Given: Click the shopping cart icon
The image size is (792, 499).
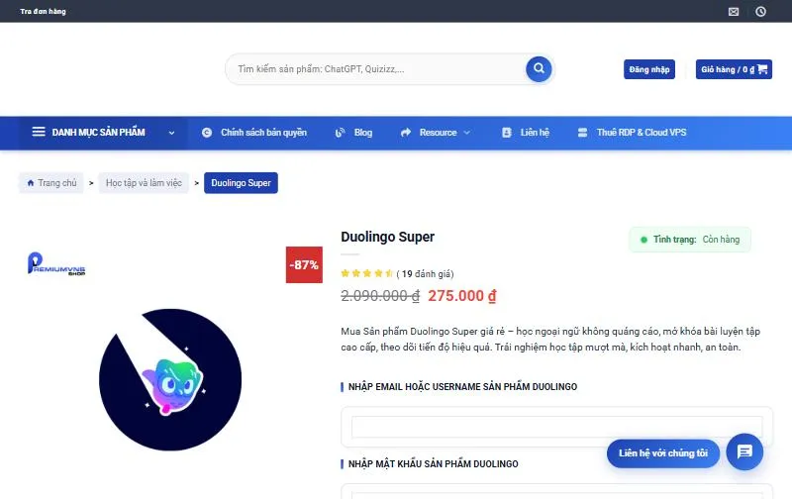Looking at the screenshot, I should [762, 69].
